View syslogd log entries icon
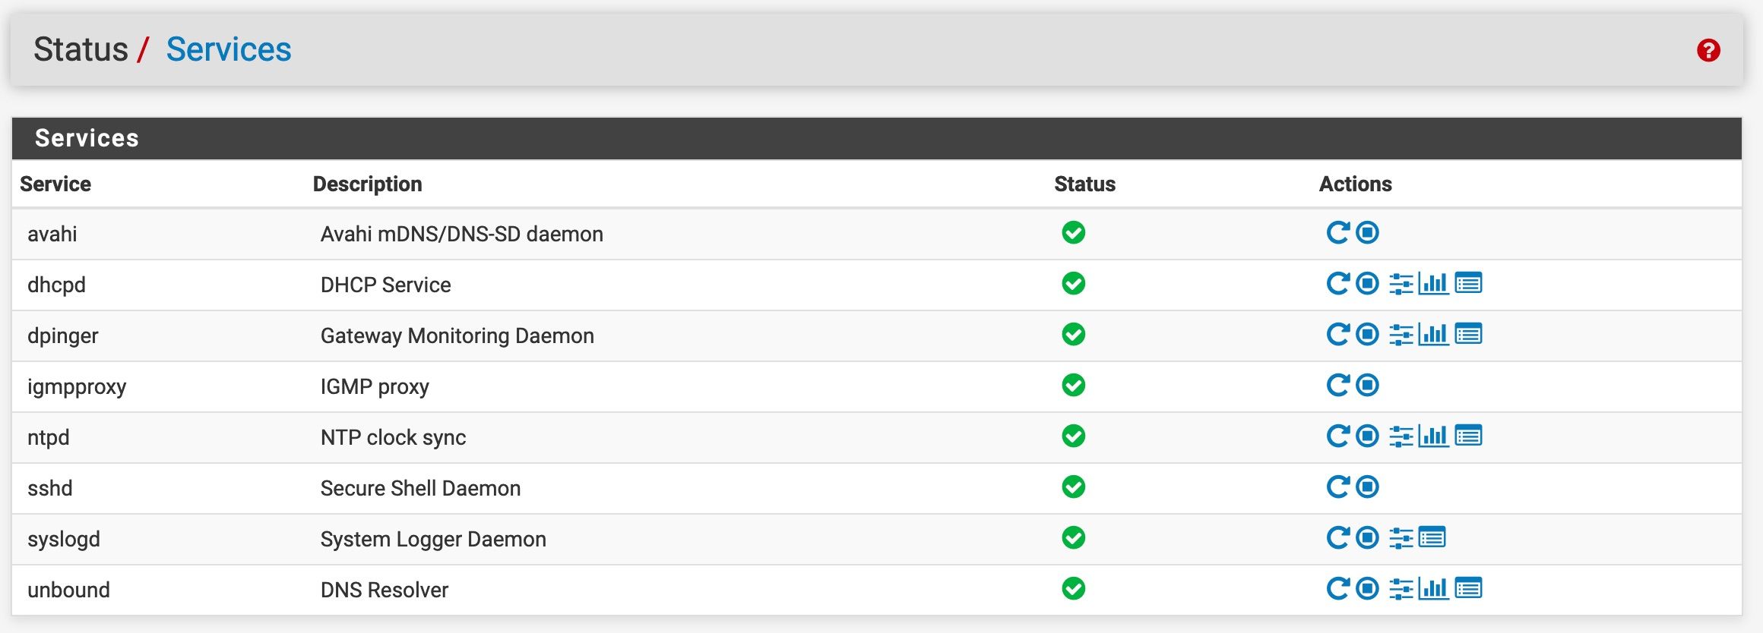Viewport: 1763px width, 633px height. click(x=1432, y=537)
